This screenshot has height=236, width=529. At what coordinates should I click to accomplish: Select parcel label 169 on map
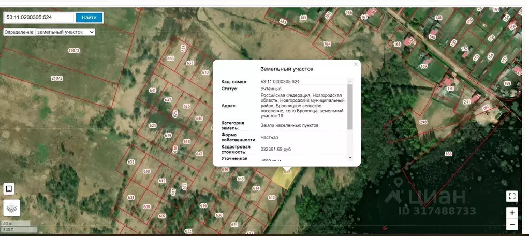(423, 66)
